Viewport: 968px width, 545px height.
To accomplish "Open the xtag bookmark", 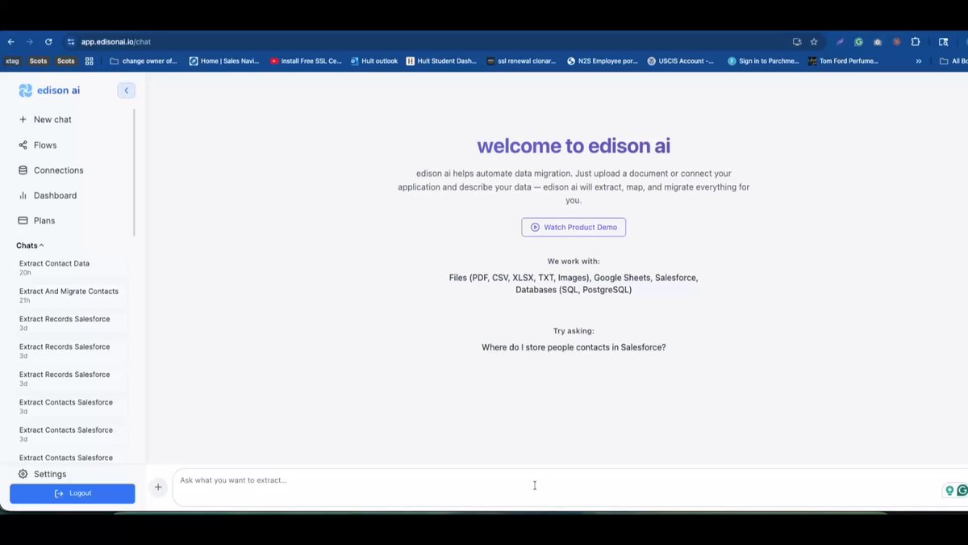I will 12,61.
